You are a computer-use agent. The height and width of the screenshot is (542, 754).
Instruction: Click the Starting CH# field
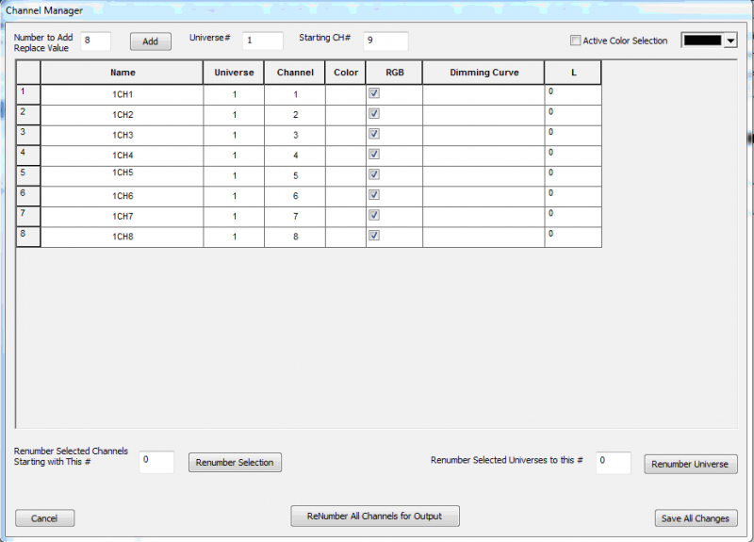tap(385, 41)
